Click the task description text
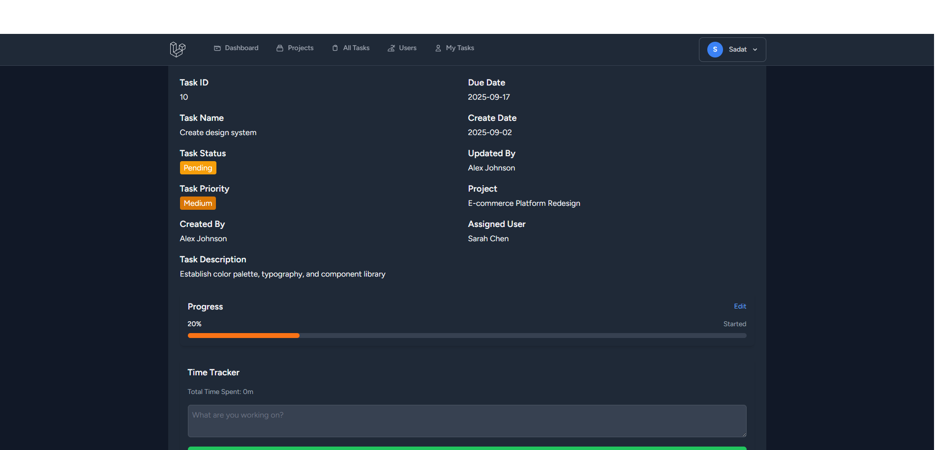This screenshot has width=936, height=450. (283, 274)
